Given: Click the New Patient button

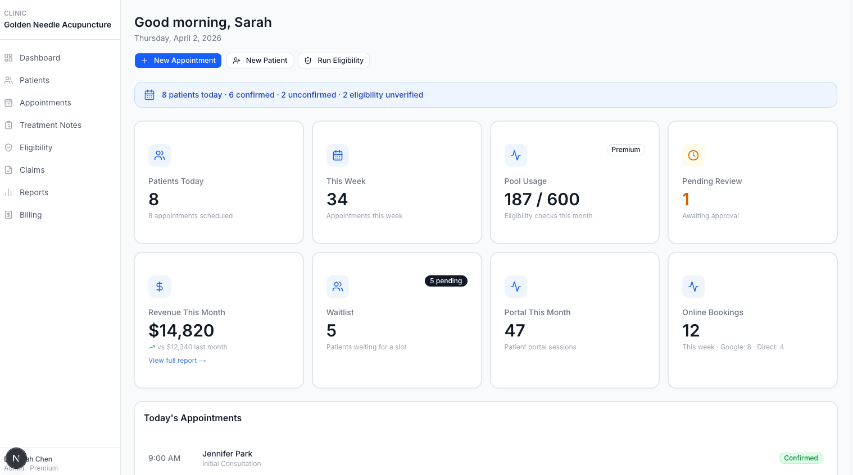Looking at the screenshot, I should 260,61.
